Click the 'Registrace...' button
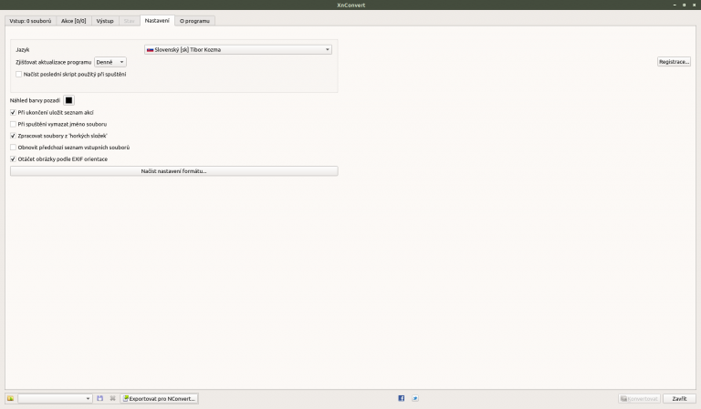The width and height of the screenshot is (701, 409). click(674, 62)
